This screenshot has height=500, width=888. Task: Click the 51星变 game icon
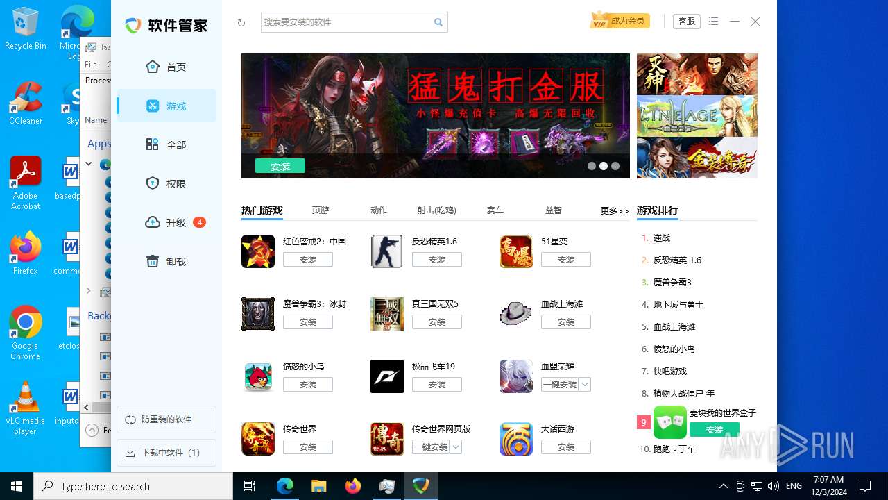[x=516, y=251]
